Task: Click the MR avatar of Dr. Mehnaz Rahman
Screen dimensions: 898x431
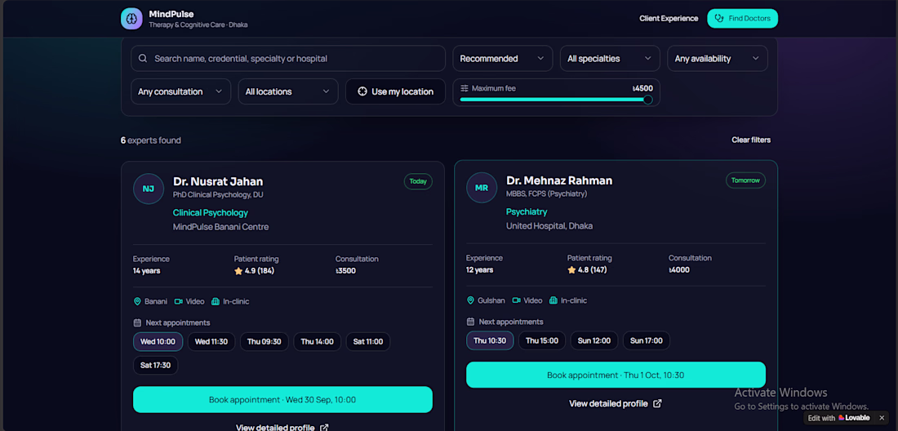Action: tap(482, 188)
